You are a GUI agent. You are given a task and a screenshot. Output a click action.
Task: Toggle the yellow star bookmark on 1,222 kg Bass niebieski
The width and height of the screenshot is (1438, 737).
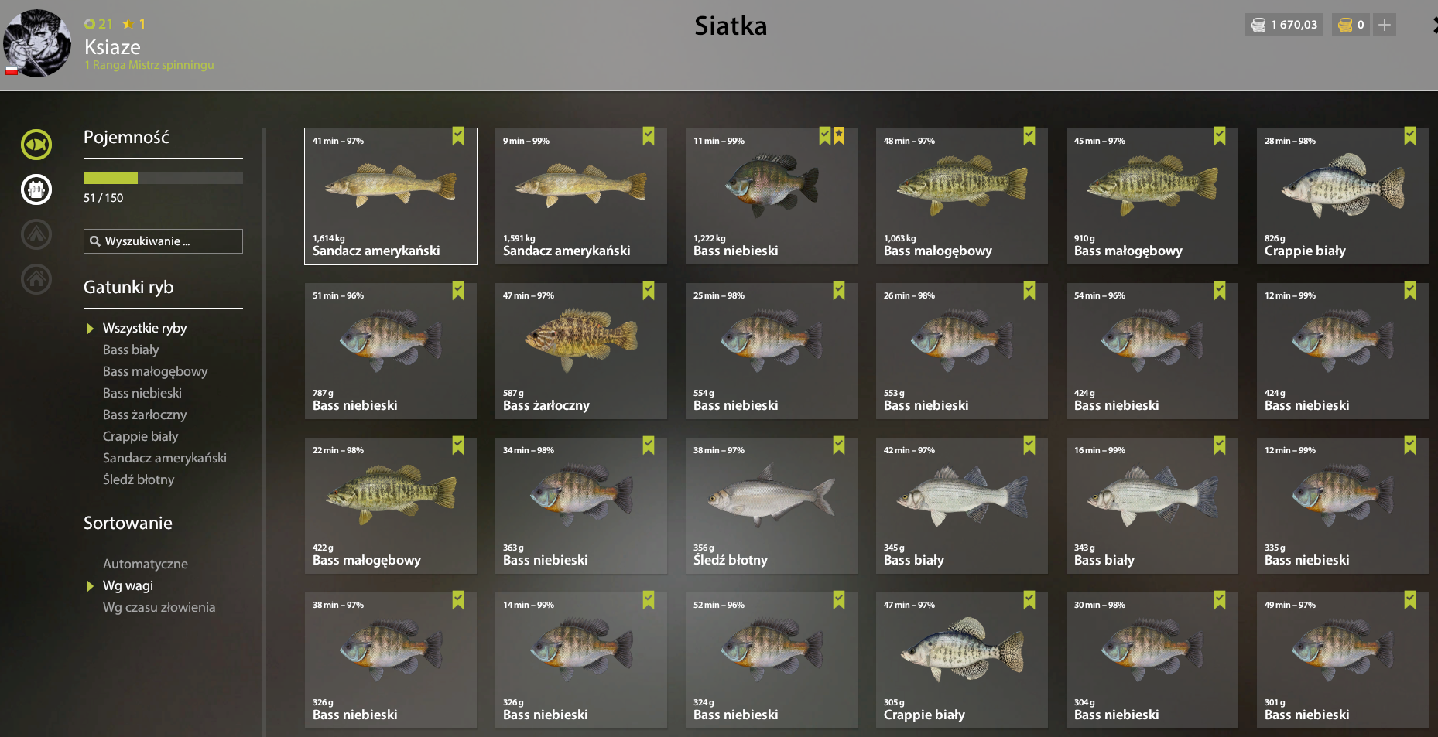click(839, 136)
